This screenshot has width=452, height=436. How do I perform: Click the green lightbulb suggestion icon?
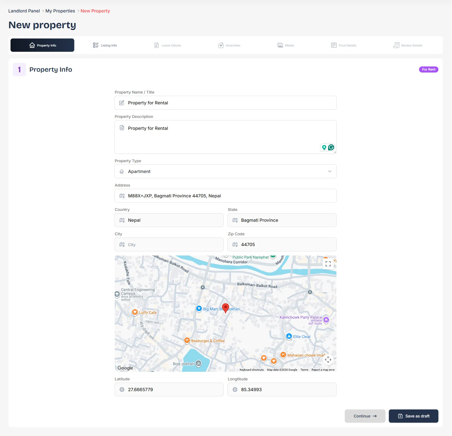(324, 147)
